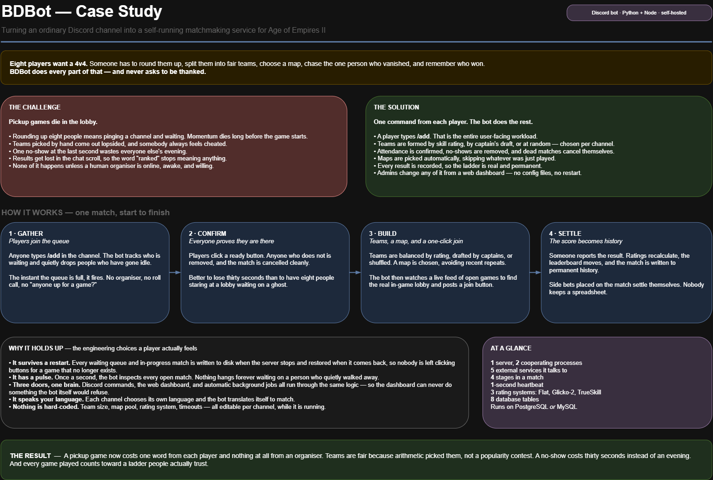Click the bullet 'Results get lost in the chat scroll'
This screenshot has width=713, height=480.
(x=118, y=159)
